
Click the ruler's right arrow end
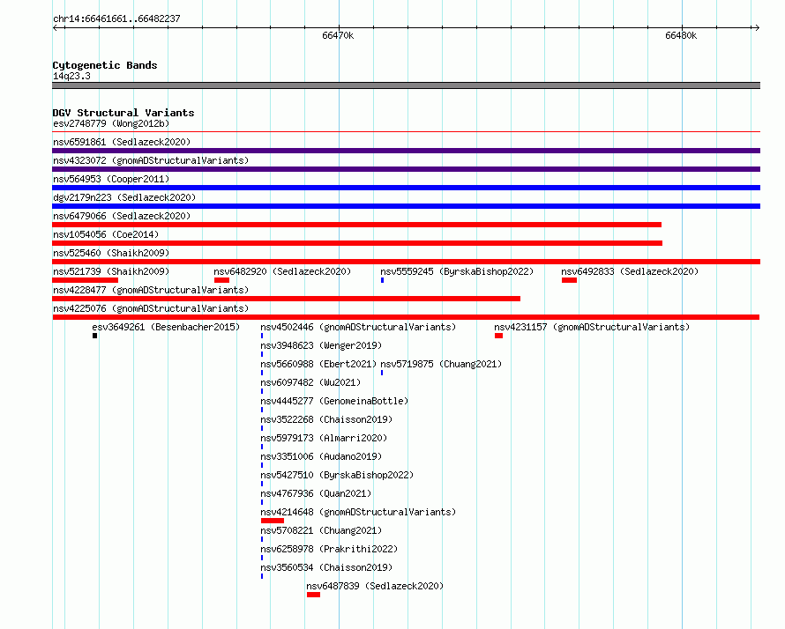(x=757, y=27)
